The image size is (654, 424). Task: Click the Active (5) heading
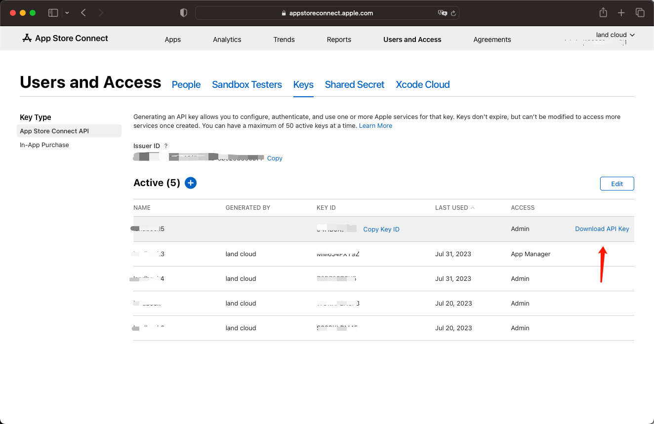coord(157,183)
